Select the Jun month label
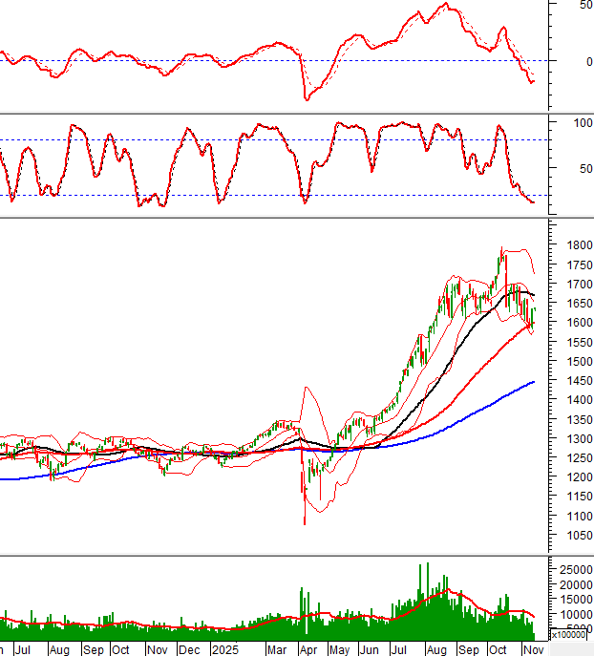This screenshot has width=594, height=656. click(x=369, y=649)
